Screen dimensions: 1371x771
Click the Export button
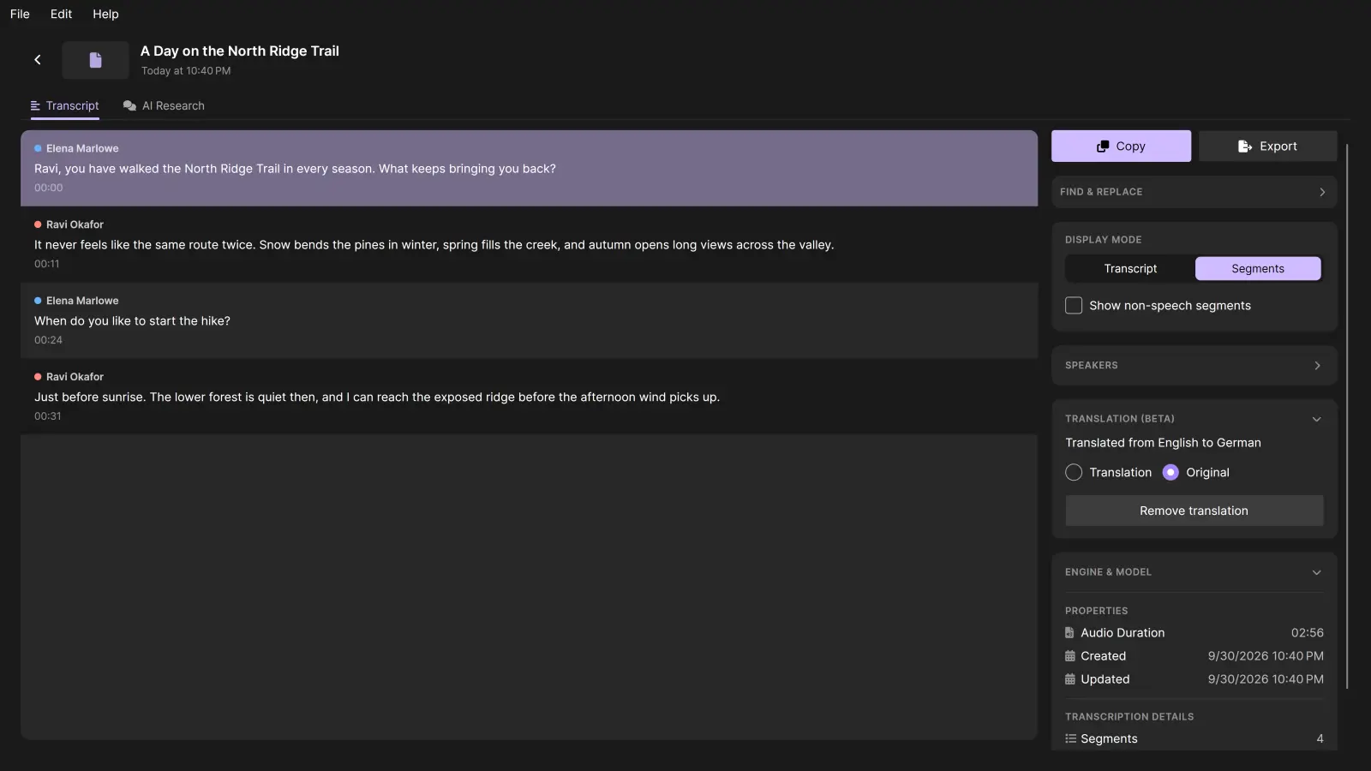point(1267,146)
